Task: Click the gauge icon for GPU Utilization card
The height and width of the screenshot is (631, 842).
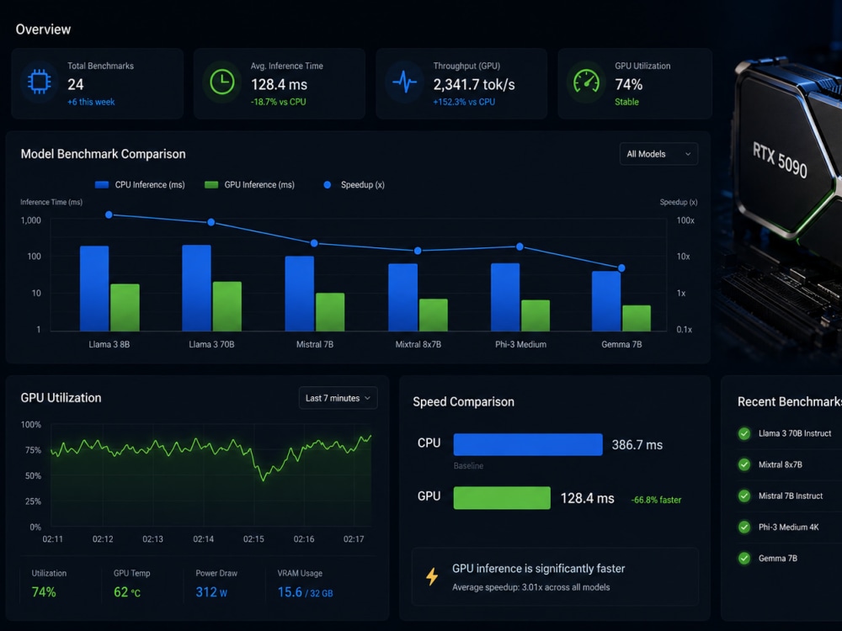Action: pyautogui.click(x=586, y=82)
